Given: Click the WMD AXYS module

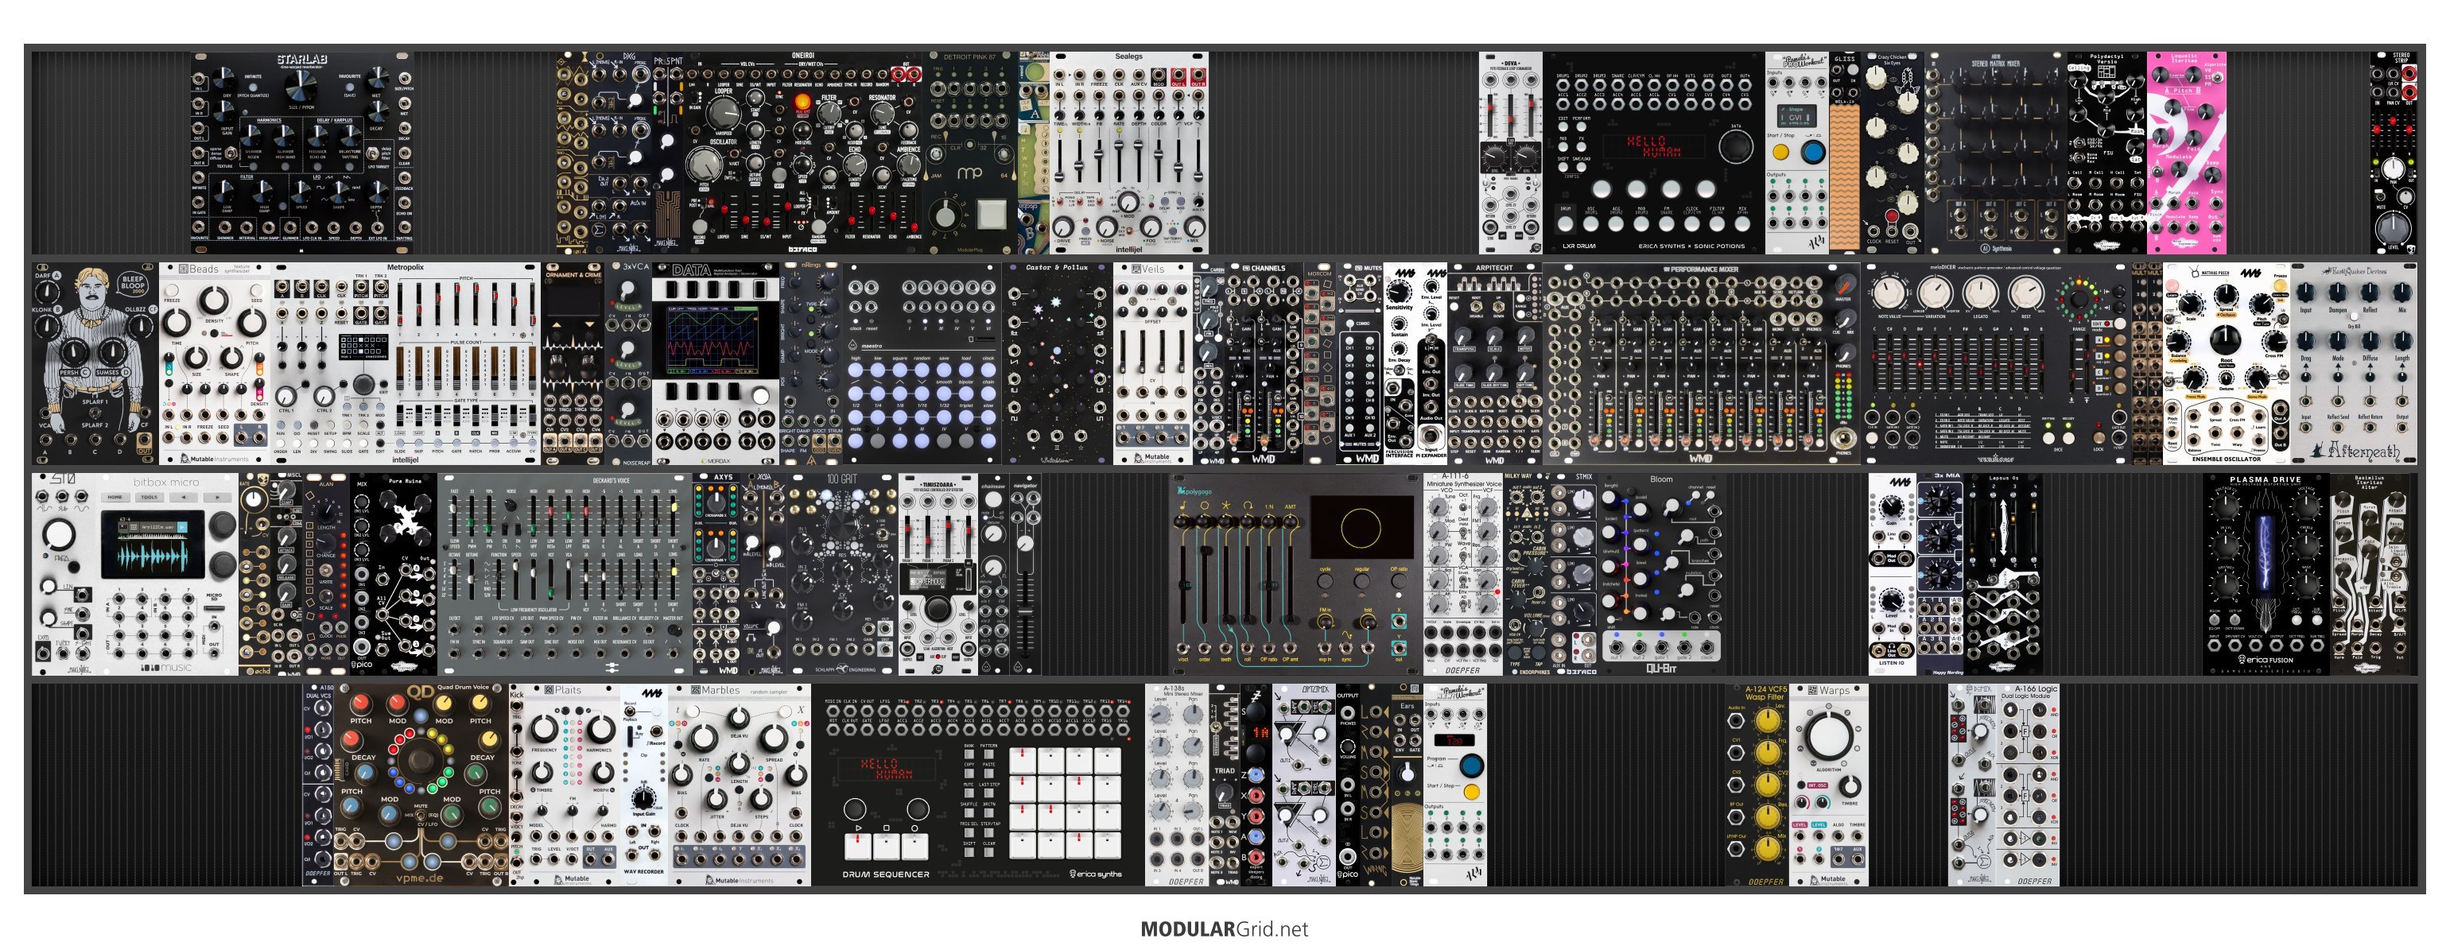Looking at the screenshot, I should pyautogui.click(x=715, y=574).
